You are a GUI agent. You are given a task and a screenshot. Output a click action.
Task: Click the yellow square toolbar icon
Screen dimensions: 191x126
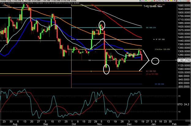(171, 1)
